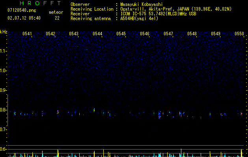Click the 0549 time marker
The width and height of the screenshot is (248, 157).
coord(216,34)
